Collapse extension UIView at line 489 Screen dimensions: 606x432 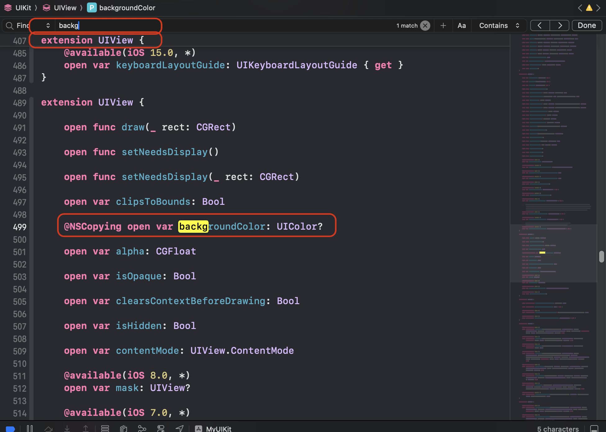(31, 102)
